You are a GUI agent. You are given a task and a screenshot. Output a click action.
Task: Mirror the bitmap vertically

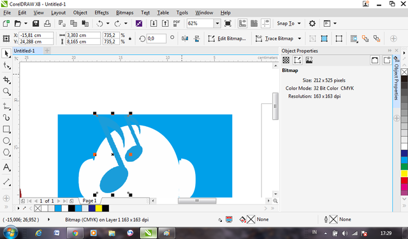[x=197, y=38]
